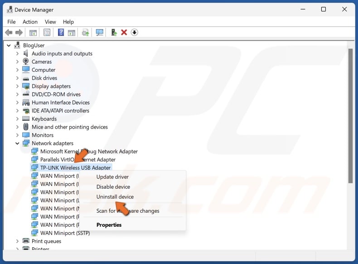Select the Parallels VirtIO Ethernet Adapter
The height and width of the screenshot is (264, 358).
78,159
